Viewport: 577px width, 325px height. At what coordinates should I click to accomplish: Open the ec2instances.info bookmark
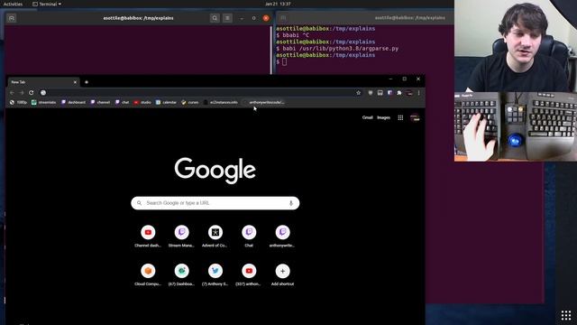220,102
